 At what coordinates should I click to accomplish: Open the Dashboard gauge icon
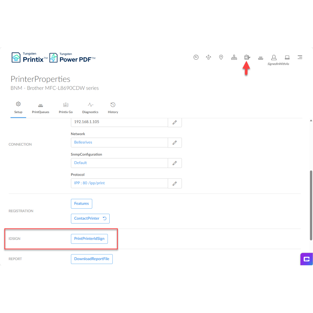tap(196, 57)
